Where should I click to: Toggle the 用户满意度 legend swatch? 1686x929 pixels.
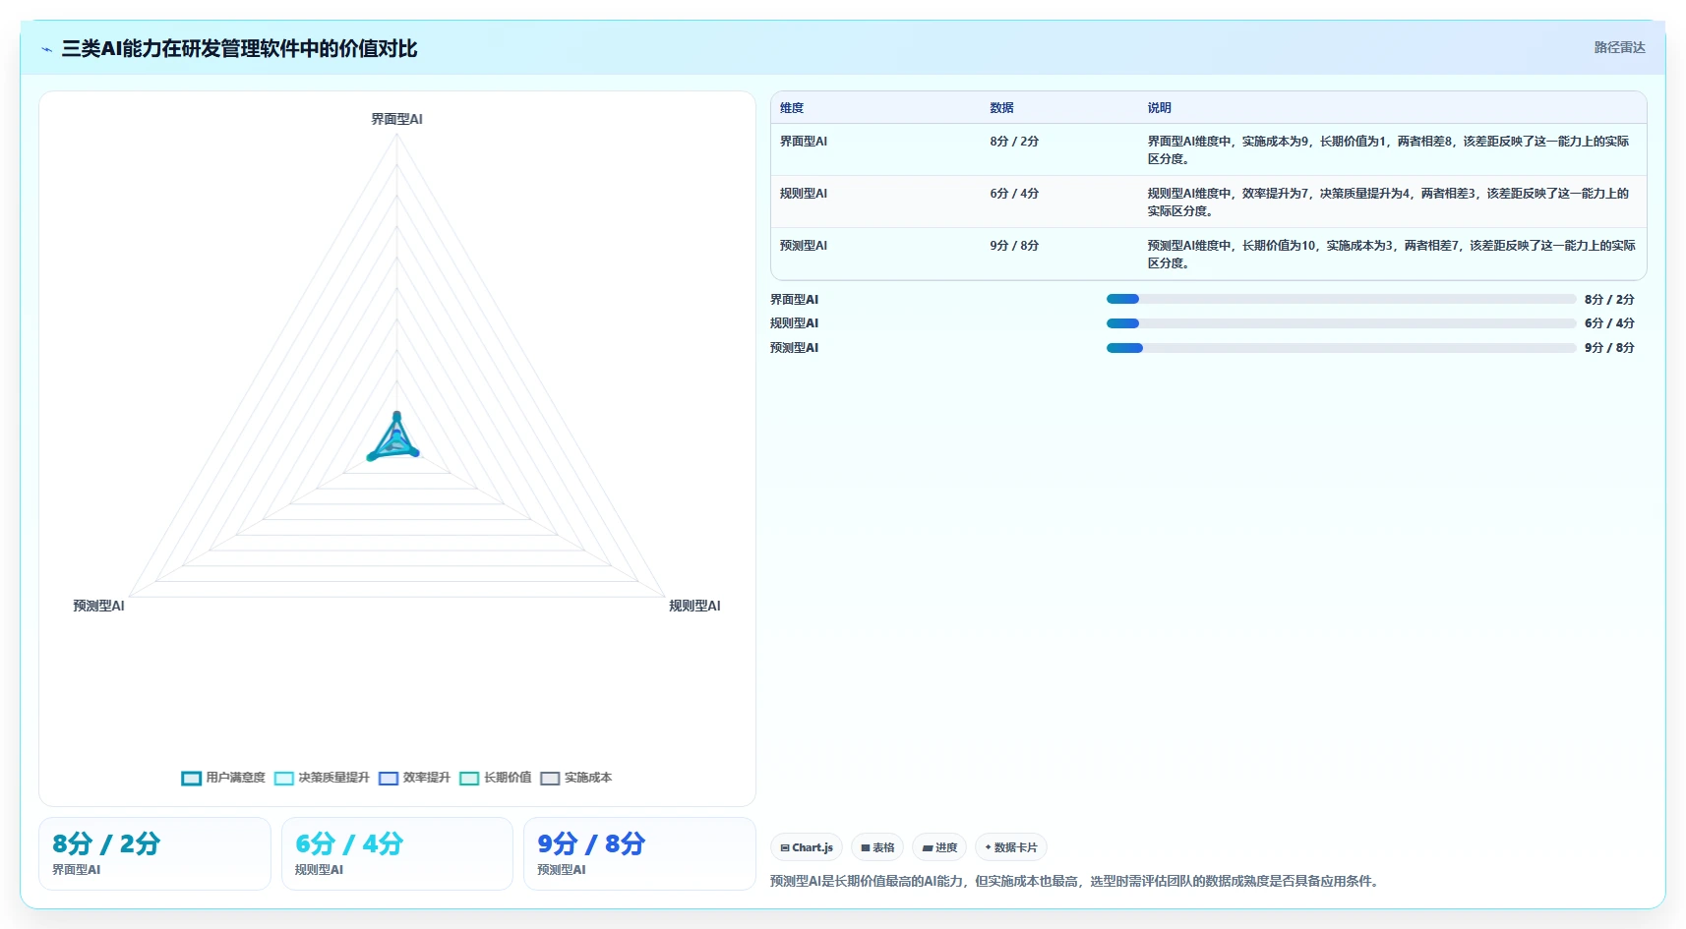pos(192,778)
